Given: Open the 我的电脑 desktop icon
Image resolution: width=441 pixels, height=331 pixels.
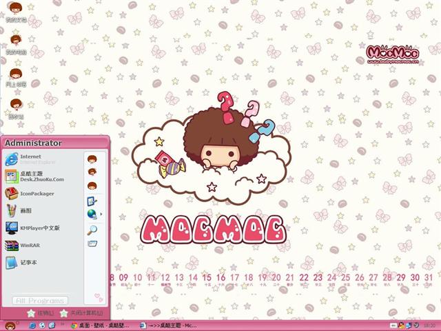Looking at the screenshot, I should 16,44.
